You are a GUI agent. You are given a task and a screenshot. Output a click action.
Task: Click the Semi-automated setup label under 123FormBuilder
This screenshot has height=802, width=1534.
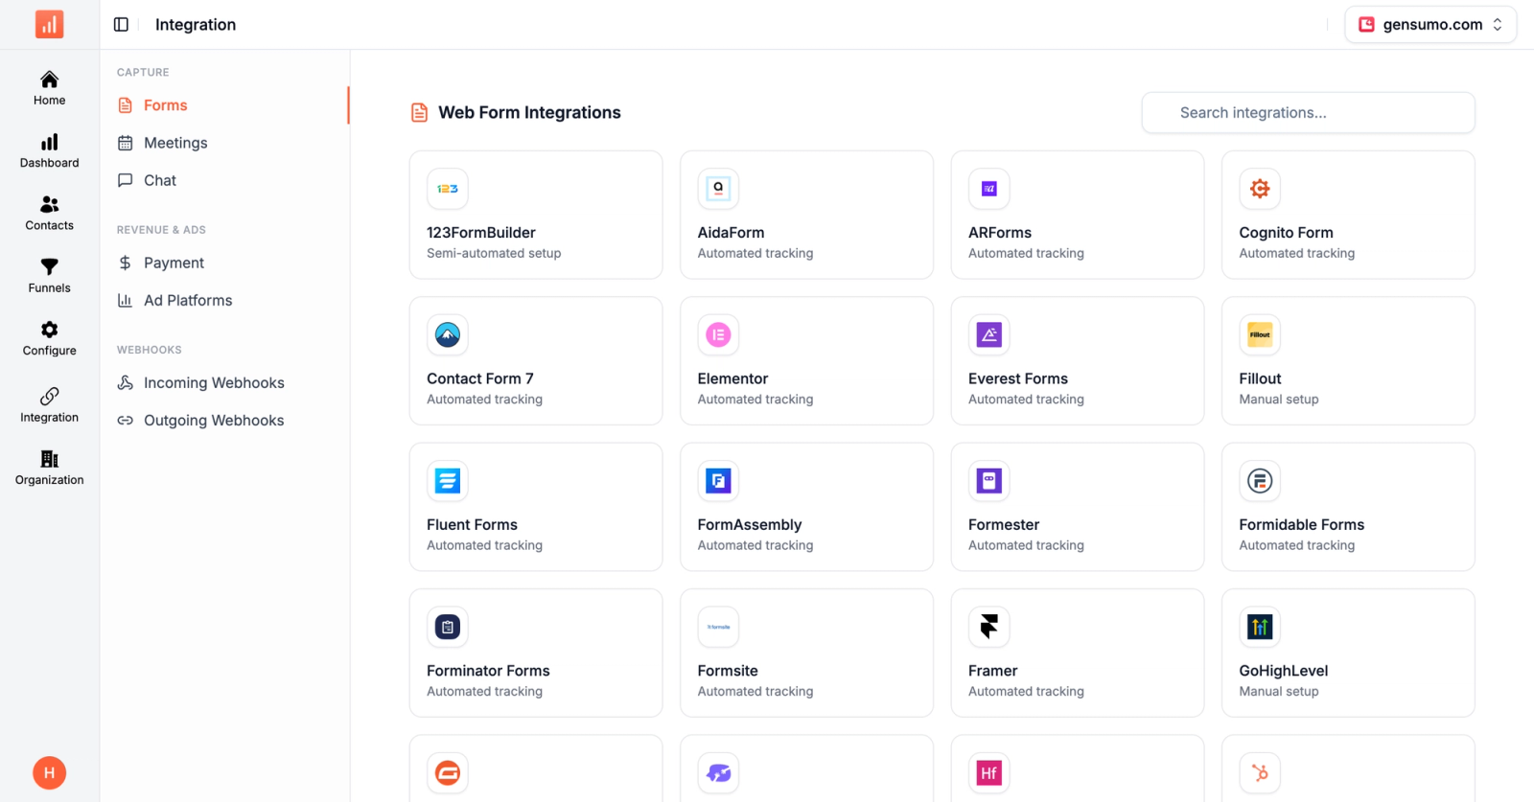(494, 254)
